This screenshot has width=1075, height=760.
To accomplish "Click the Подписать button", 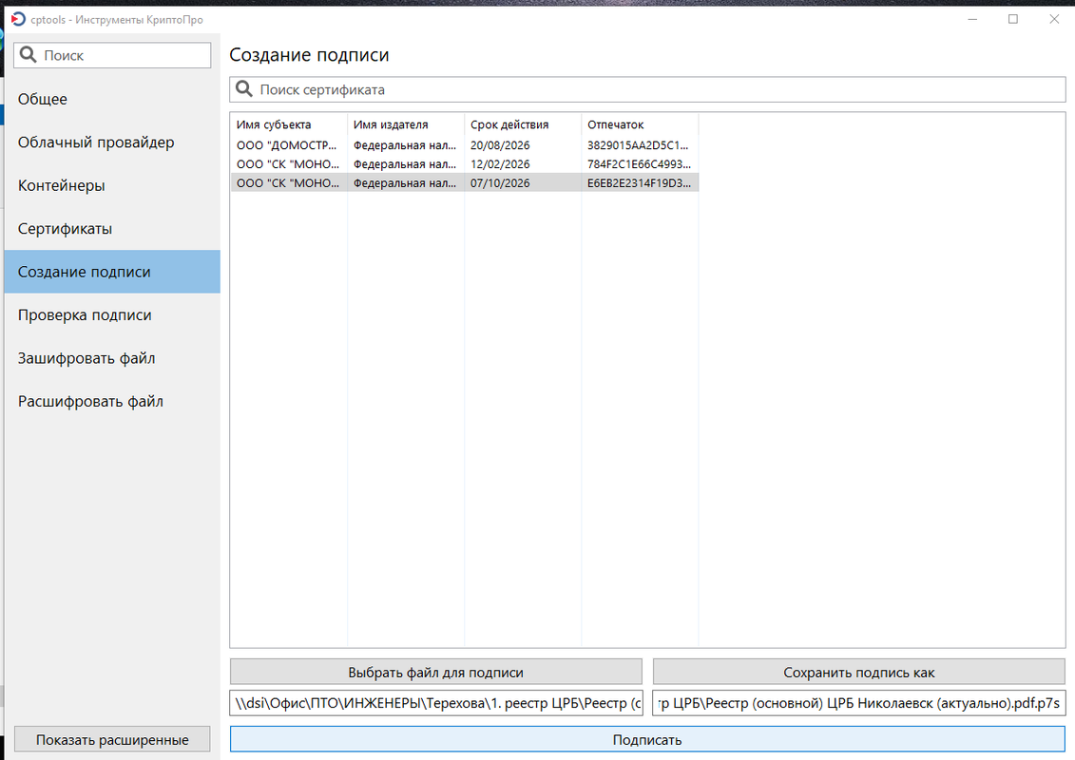I will click(x=647, y=739).
